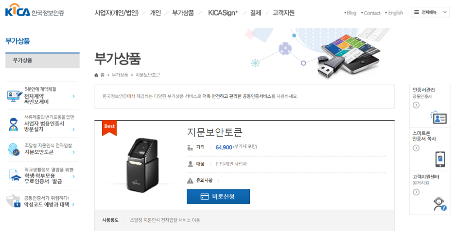This screenshot has width=455, height=236.
Task: Open the 스마트폰 인증서 복사 arrow
Action: pos(416,148)
